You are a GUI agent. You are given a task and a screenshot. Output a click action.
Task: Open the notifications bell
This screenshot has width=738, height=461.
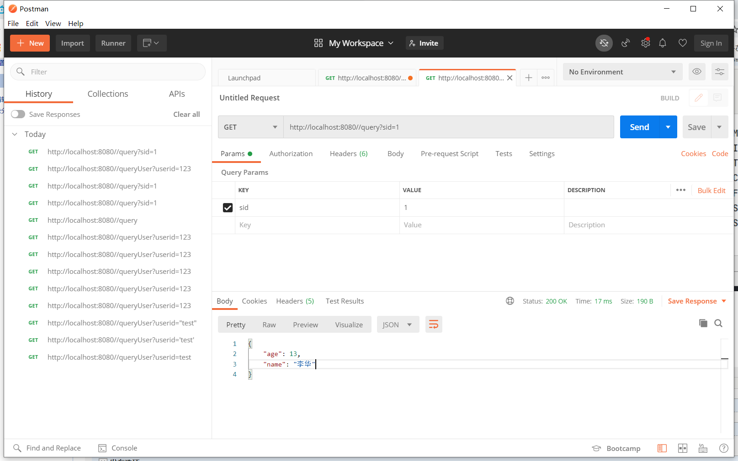coord(663,43)
